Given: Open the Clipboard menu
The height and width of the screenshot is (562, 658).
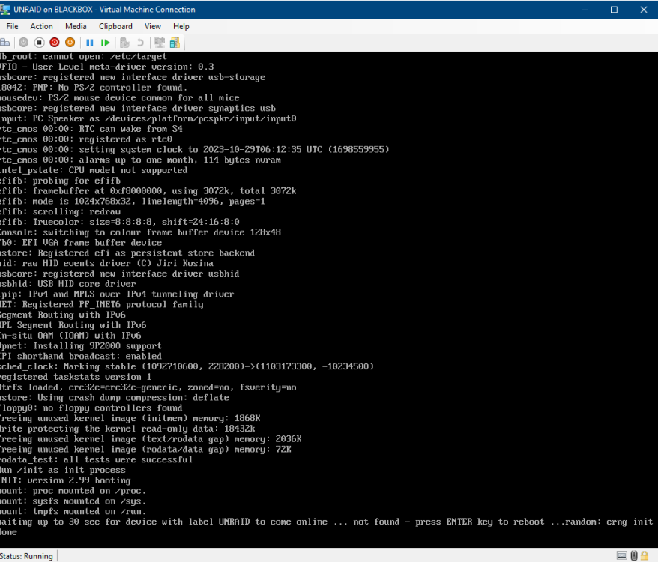Looking at the screenshot, I should (x=115, y=26).
